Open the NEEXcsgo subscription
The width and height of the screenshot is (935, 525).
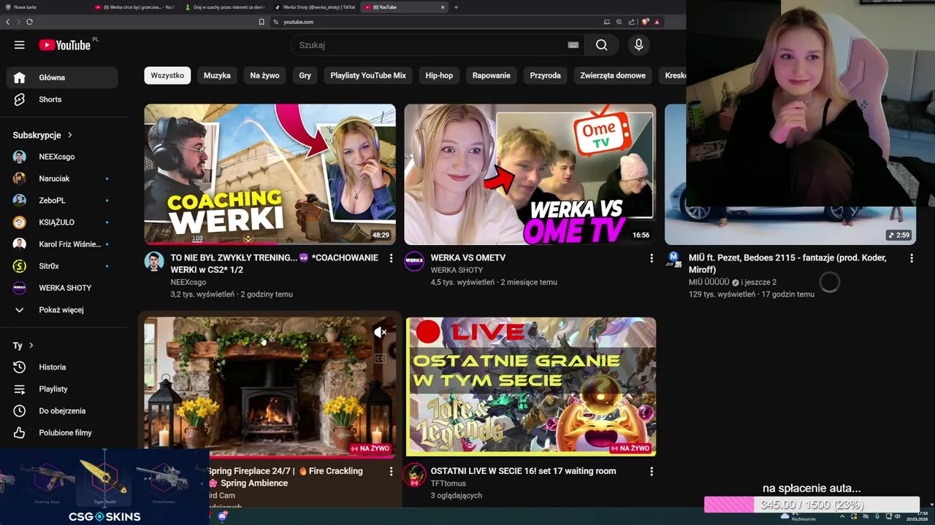click(x=62, y=157)
